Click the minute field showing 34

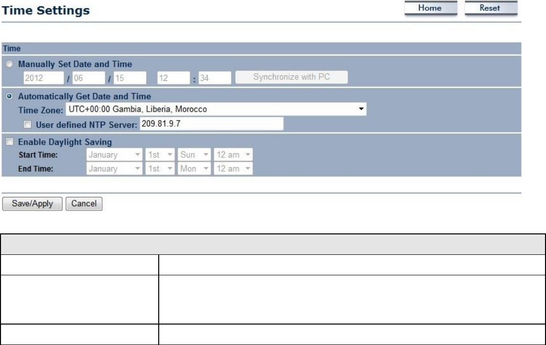[x=215, y=78]
